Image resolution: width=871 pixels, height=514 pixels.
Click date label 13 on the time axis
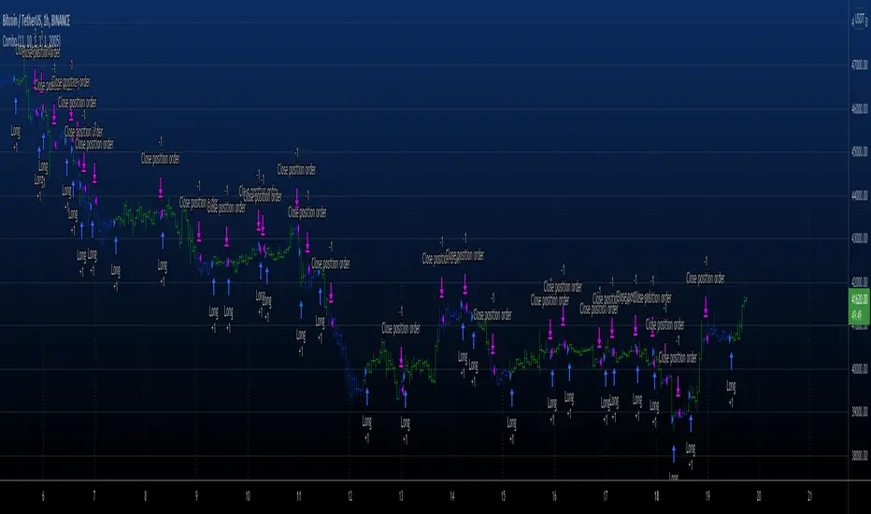tap(401, 495)
